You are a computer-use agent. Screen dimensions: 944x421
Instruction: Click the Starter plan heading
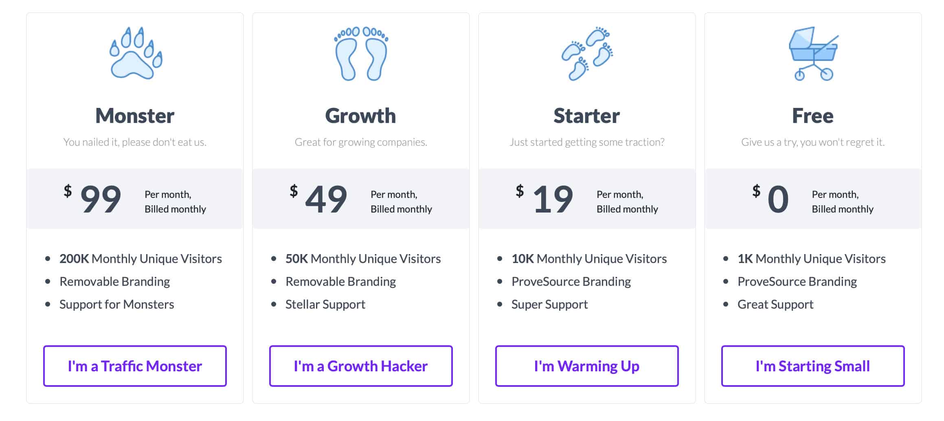[587, 116]
